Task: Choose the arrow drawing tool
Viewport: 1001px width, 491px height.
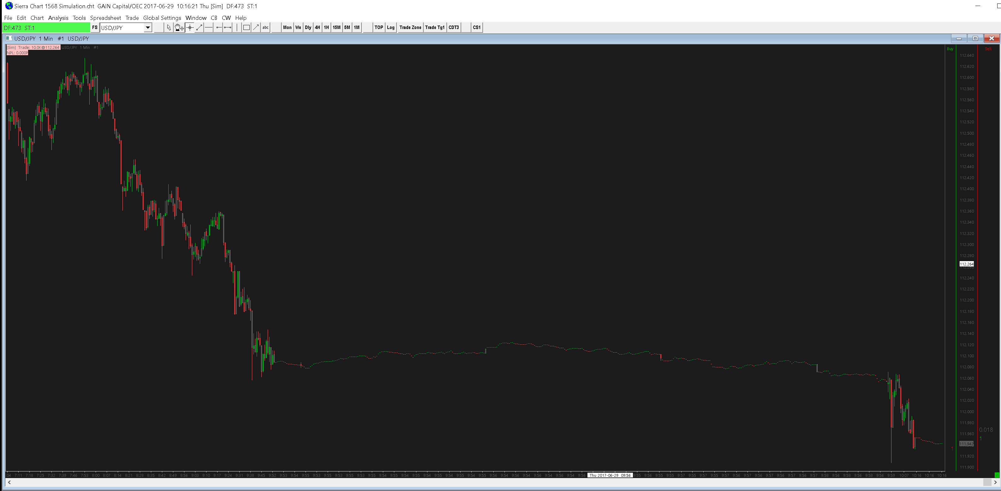Action: [256, 27]
